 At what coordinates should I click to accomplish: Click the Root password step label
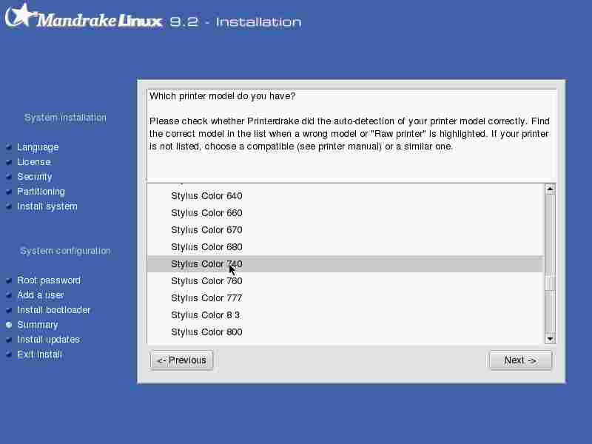coord(49,280)
